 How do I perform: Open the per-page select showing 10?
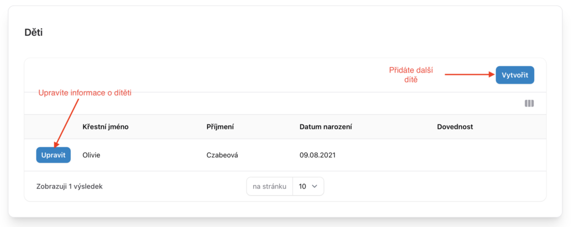point(308,187)
